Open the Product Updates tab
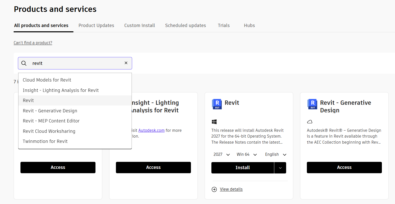 point(96,25)
